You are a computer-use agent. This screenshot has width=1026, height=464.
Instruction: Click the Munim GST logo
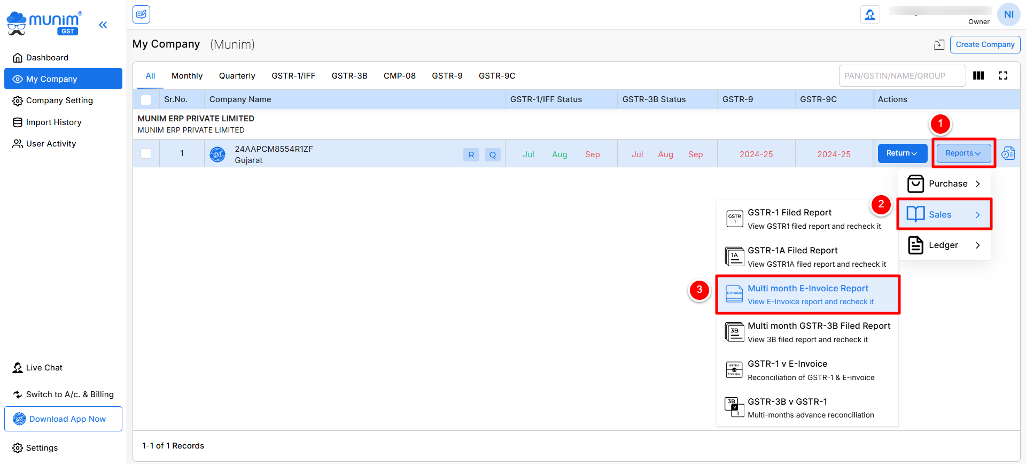tap(45, 24)
